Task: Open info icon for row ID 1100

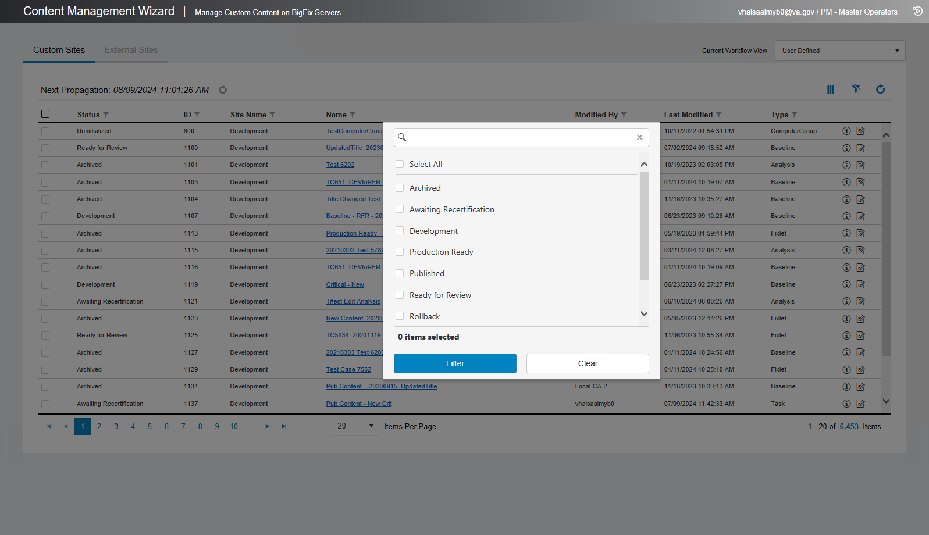Action: [x=846, y=148]
